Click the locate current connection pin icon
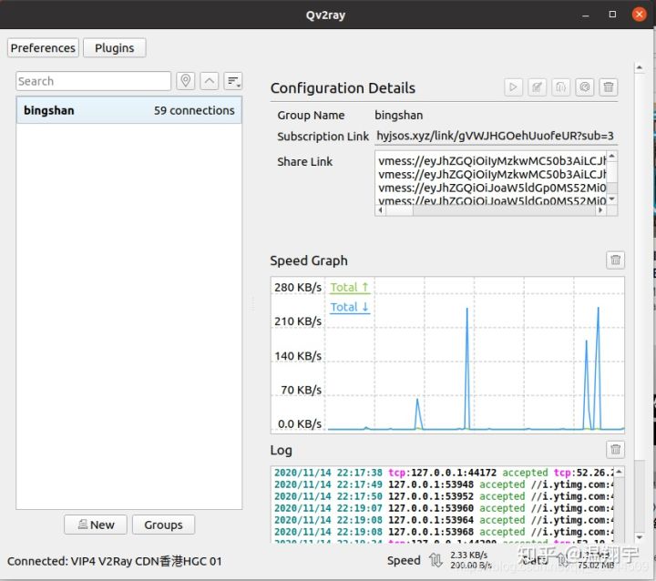This screenshot has height=581, width=656. pos(186,81)
